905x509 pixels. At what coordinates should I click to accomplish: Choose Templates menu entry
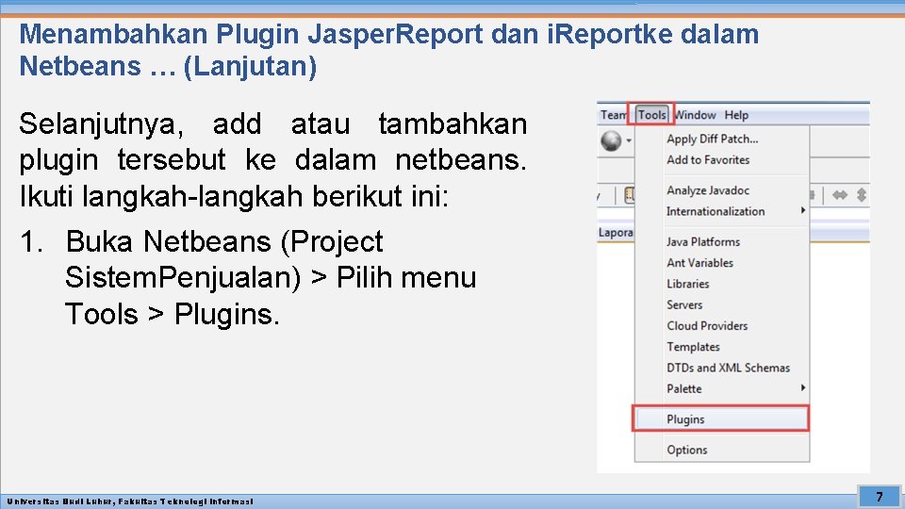(721, 347)
